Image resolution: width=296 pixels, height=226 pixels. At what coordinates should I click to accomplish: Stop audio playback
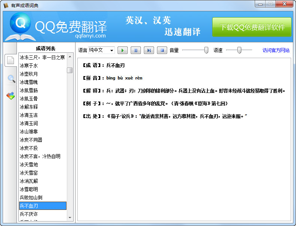click(162, 50)
